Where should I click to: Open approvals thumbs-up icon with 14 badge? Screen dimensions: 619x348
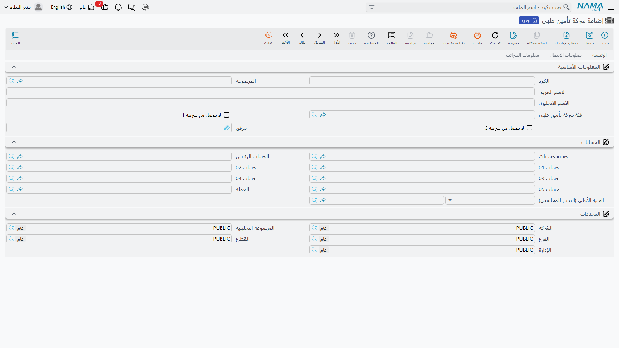[104, 6]
